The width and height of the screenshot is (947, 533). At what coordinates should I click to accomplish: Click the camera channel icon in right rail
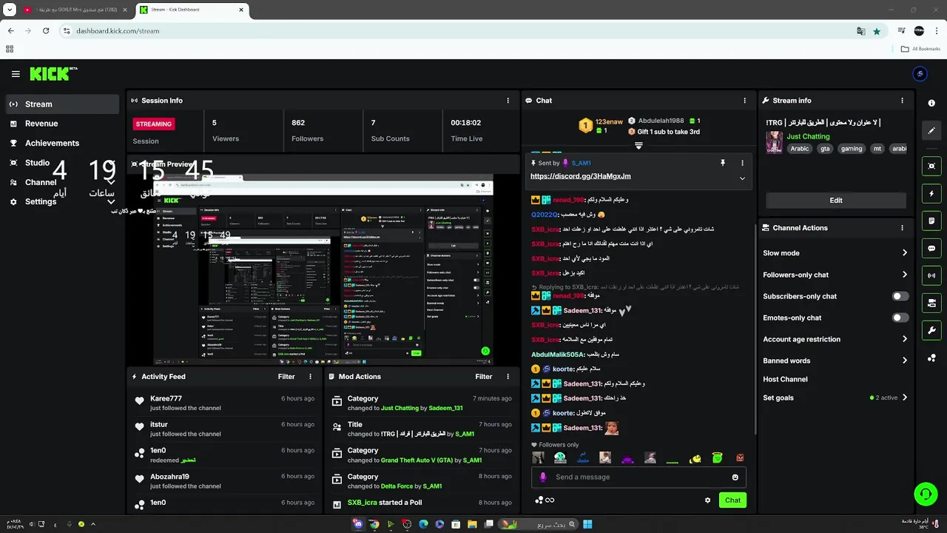(931, 303)
